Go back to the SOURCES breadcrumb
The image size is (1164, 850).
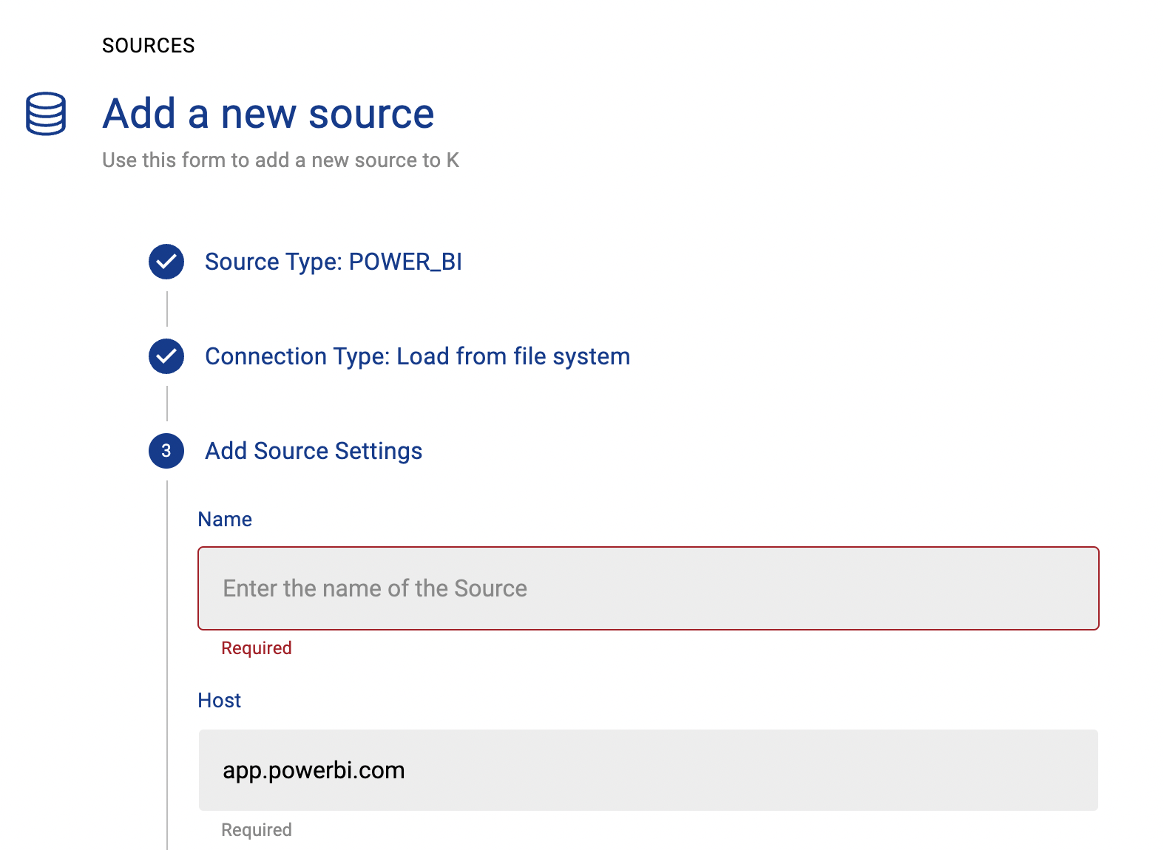click(x=148, y=46)
